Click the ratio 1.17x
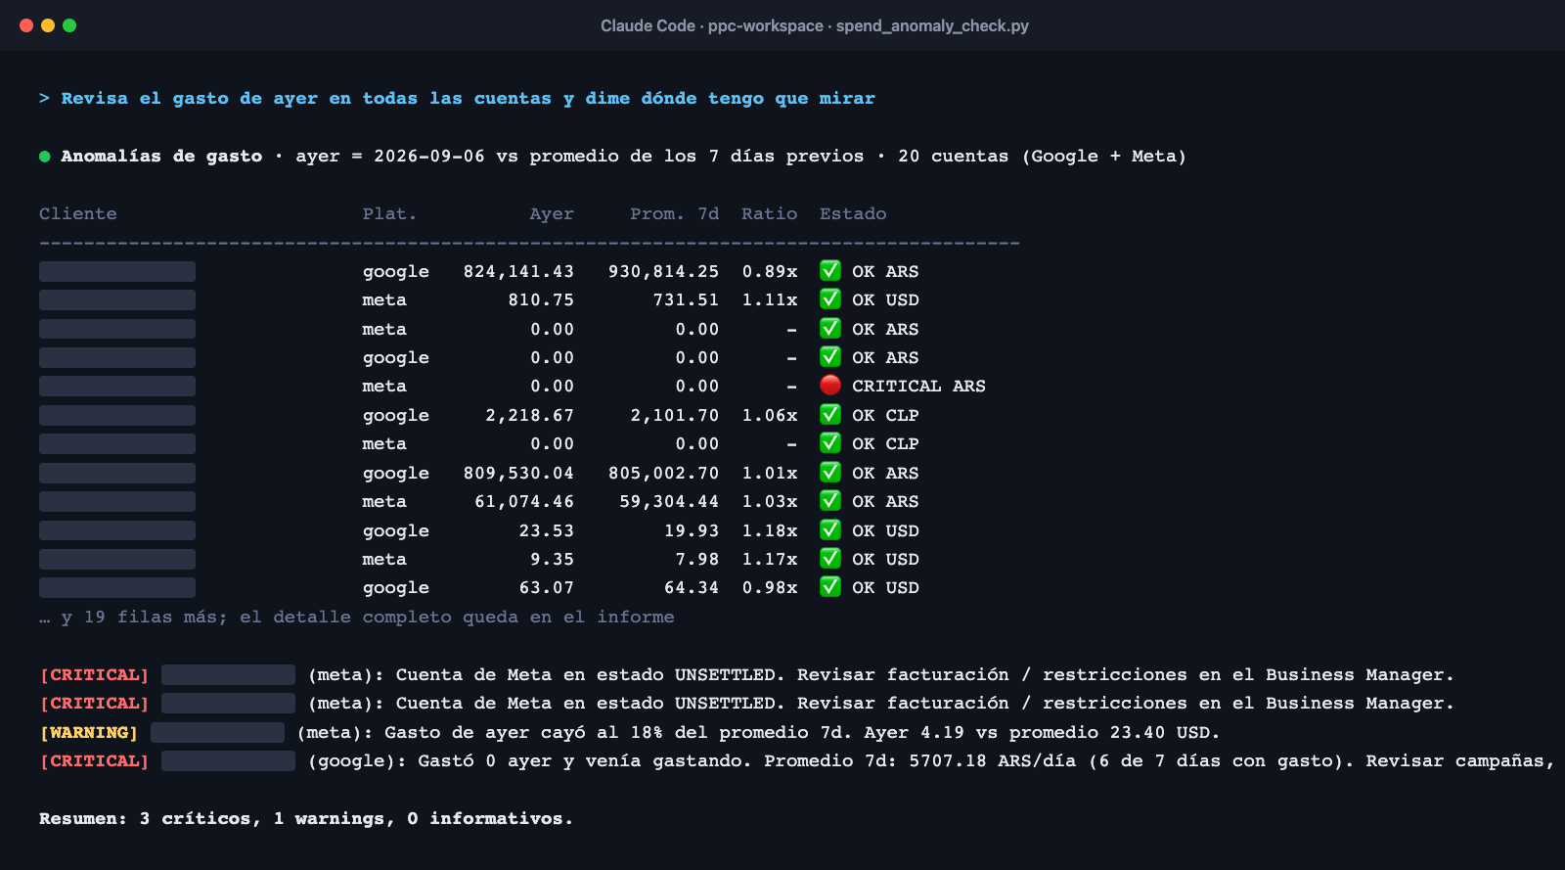This screenshot has height=870, width=1565. [x=769, y=559]
